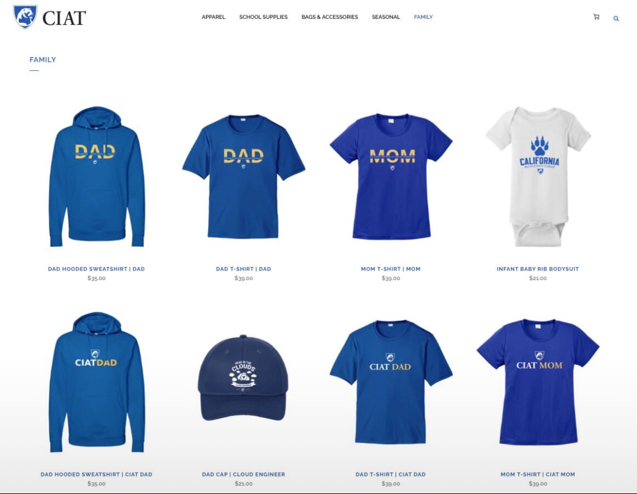The image size is (637, 494).
Task: Select the CIAT DAD hoodie image
Action: click(97, 381)
